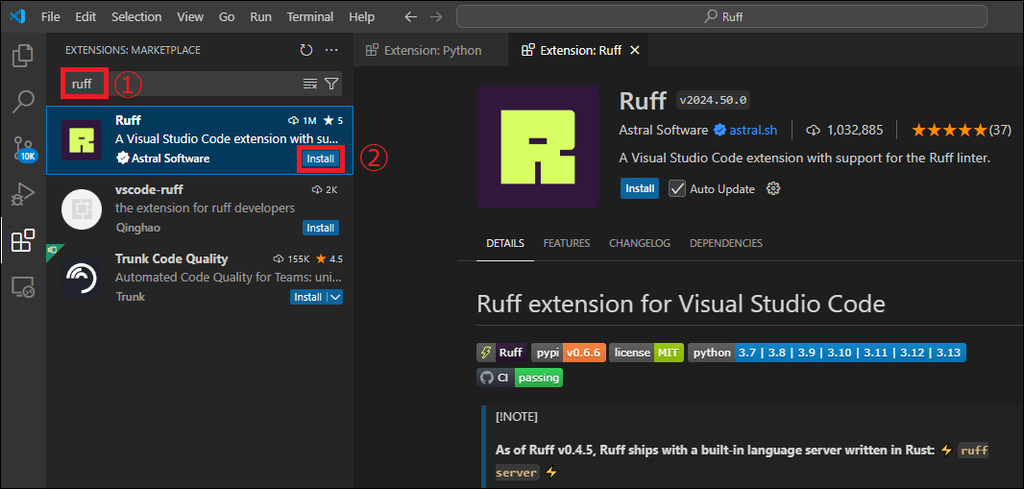
Task: Clear the extensions search results
Action: [310, 84]
